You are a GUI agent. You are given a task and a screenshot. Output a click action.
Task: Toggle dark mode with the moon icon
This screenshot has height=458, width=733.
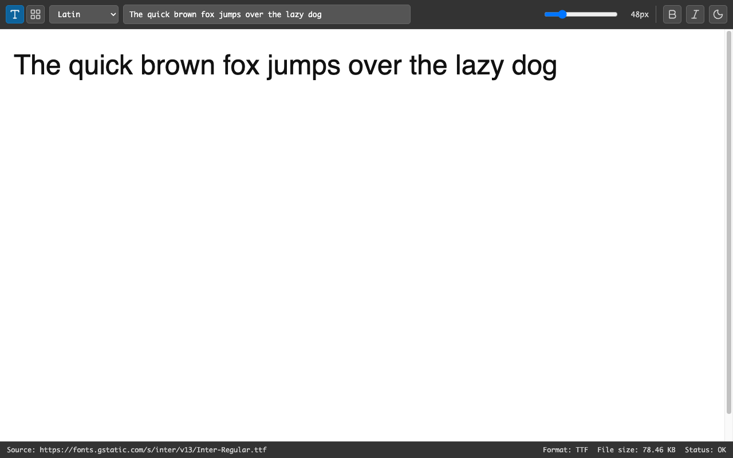(x=718, y=14)
